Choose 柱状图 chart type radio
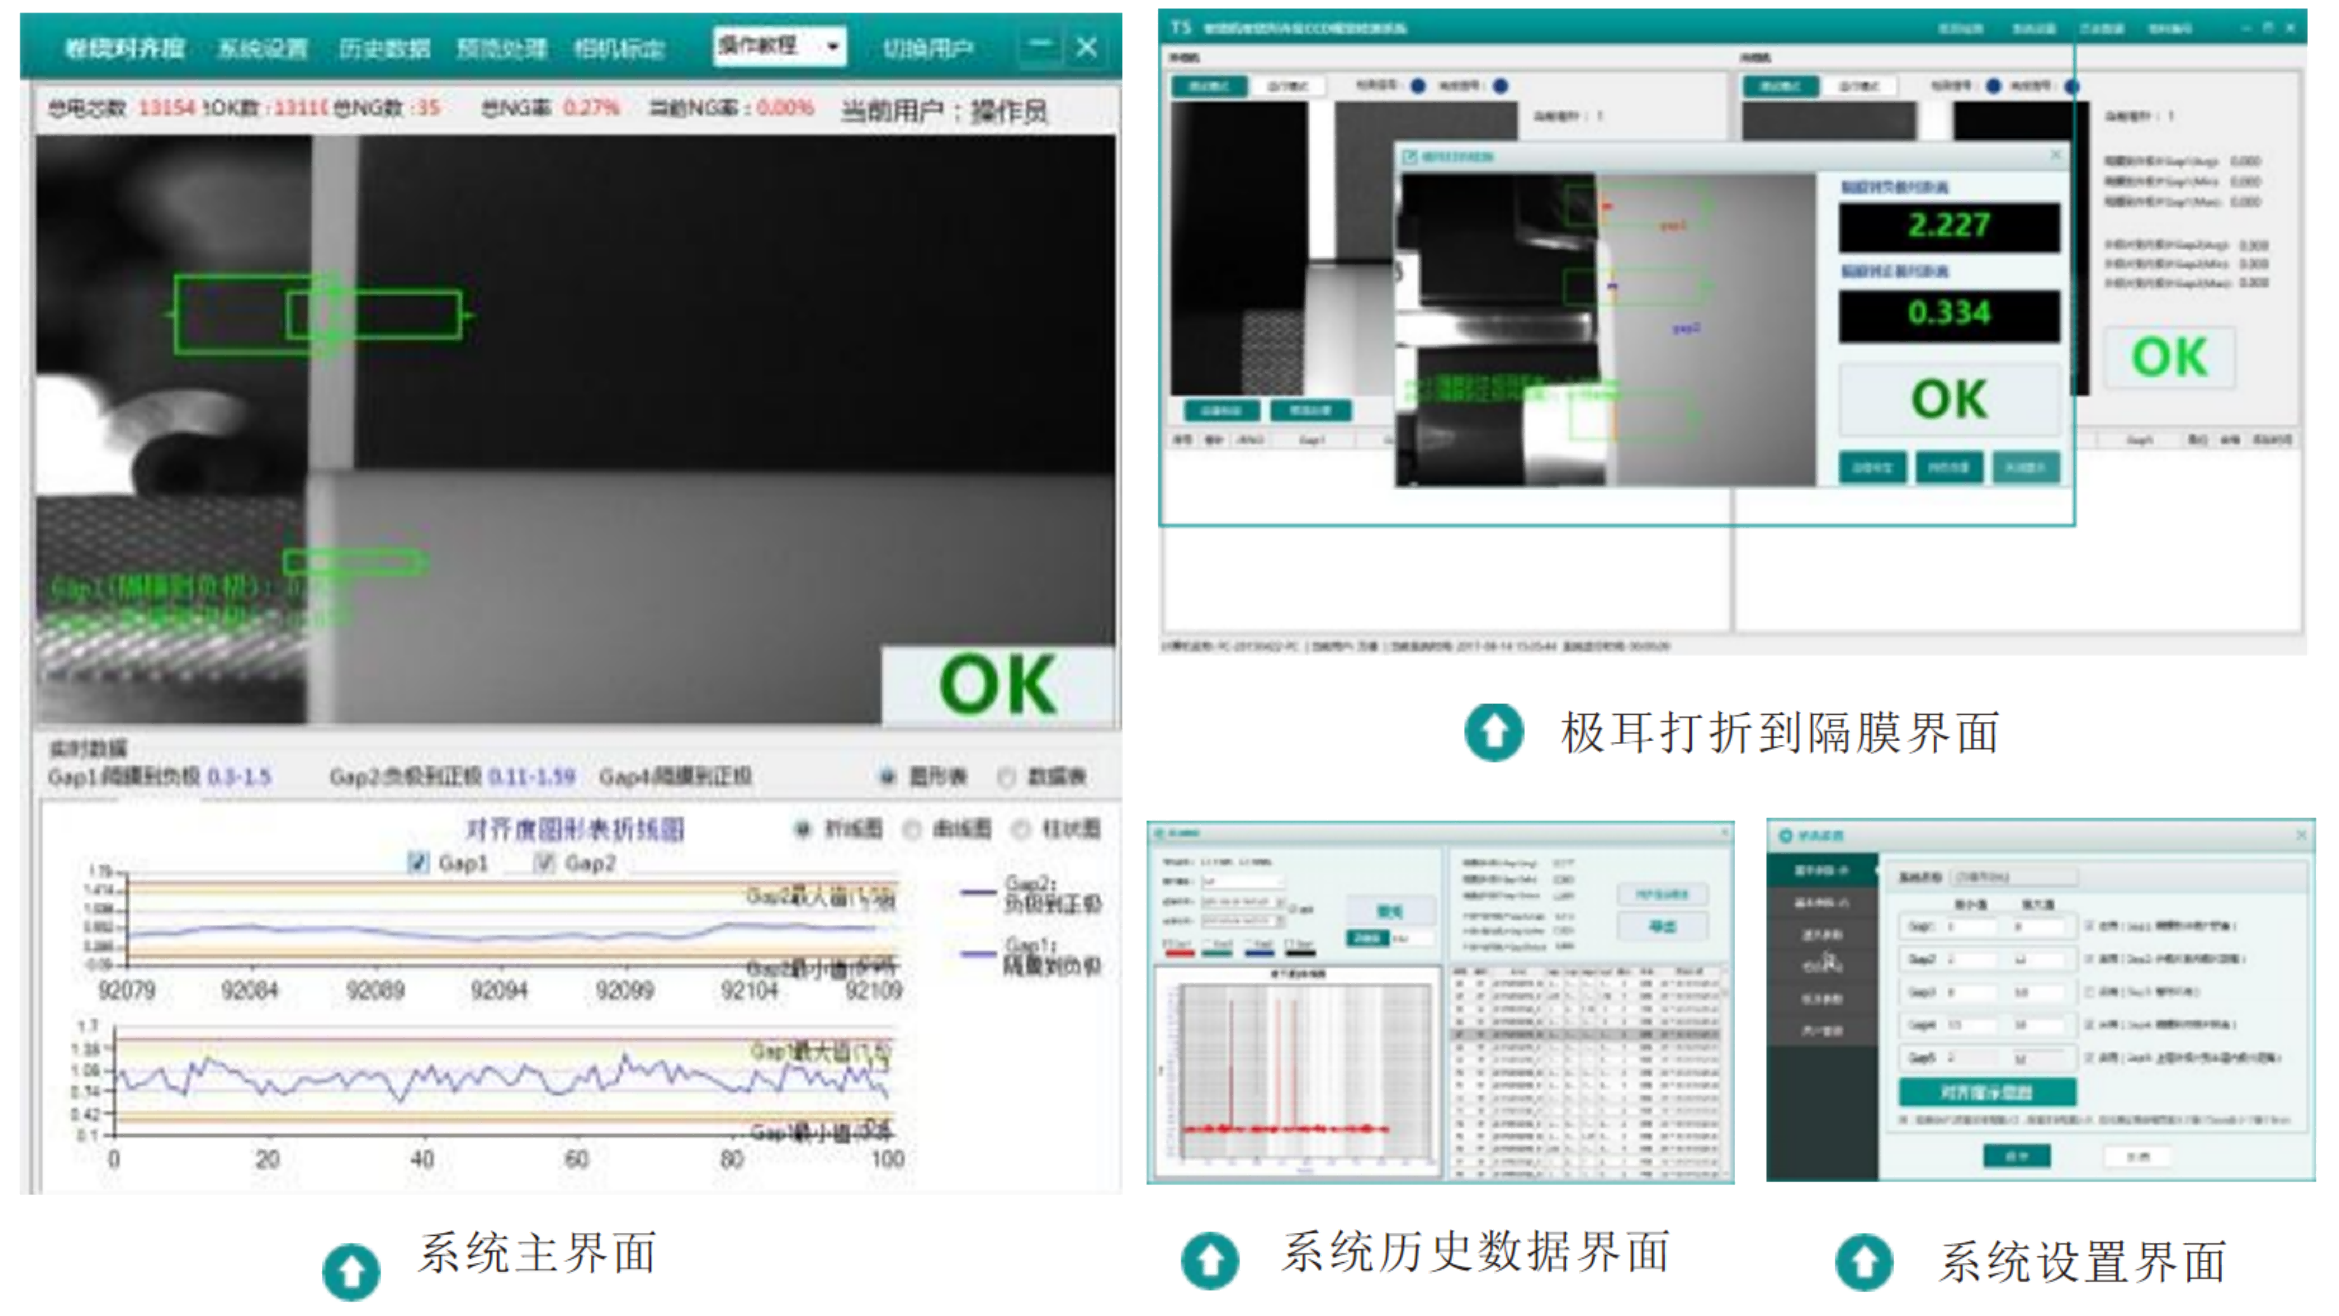Screen dimensions: 2339x1316 (1021, 829)
